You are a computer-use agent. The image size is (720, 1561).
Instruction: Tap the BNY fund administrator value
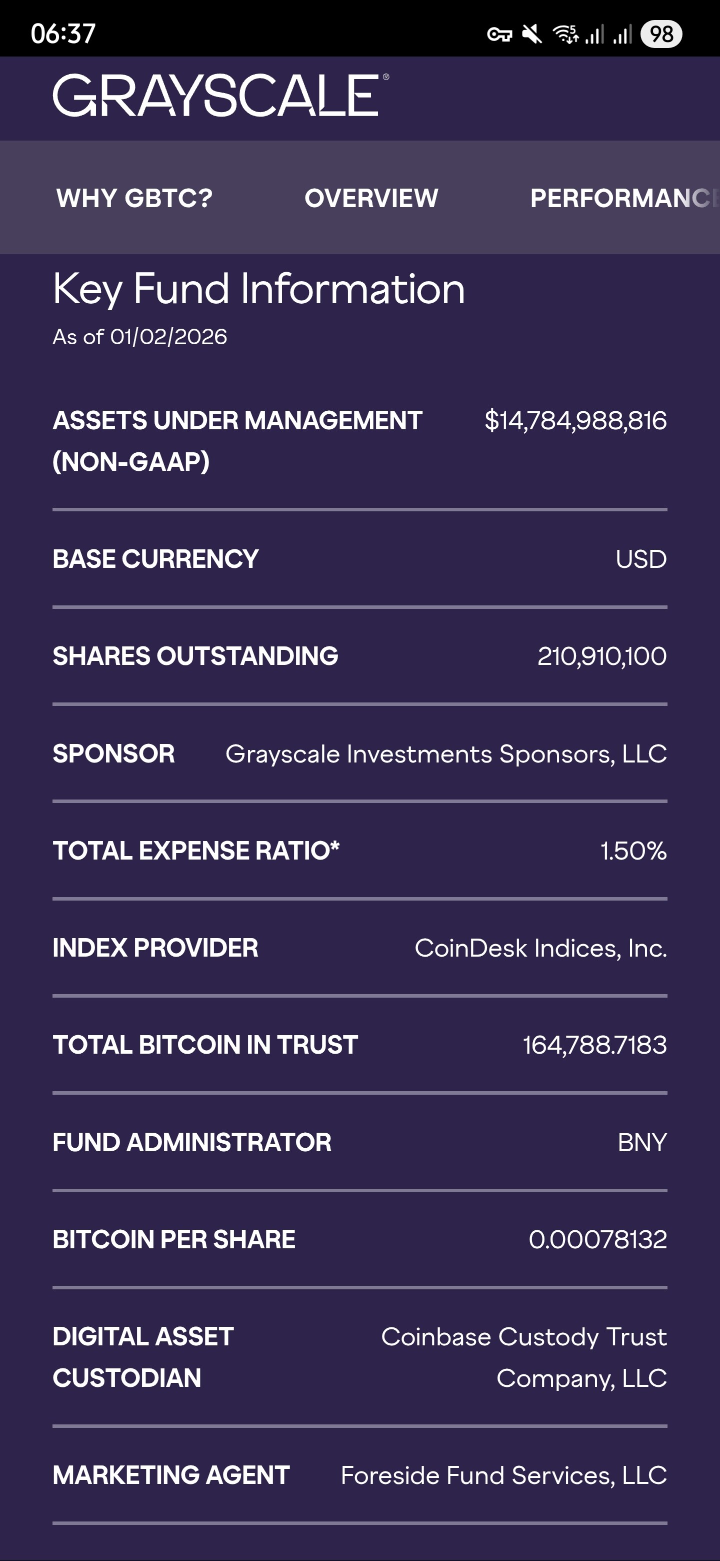click(642, 1143)
